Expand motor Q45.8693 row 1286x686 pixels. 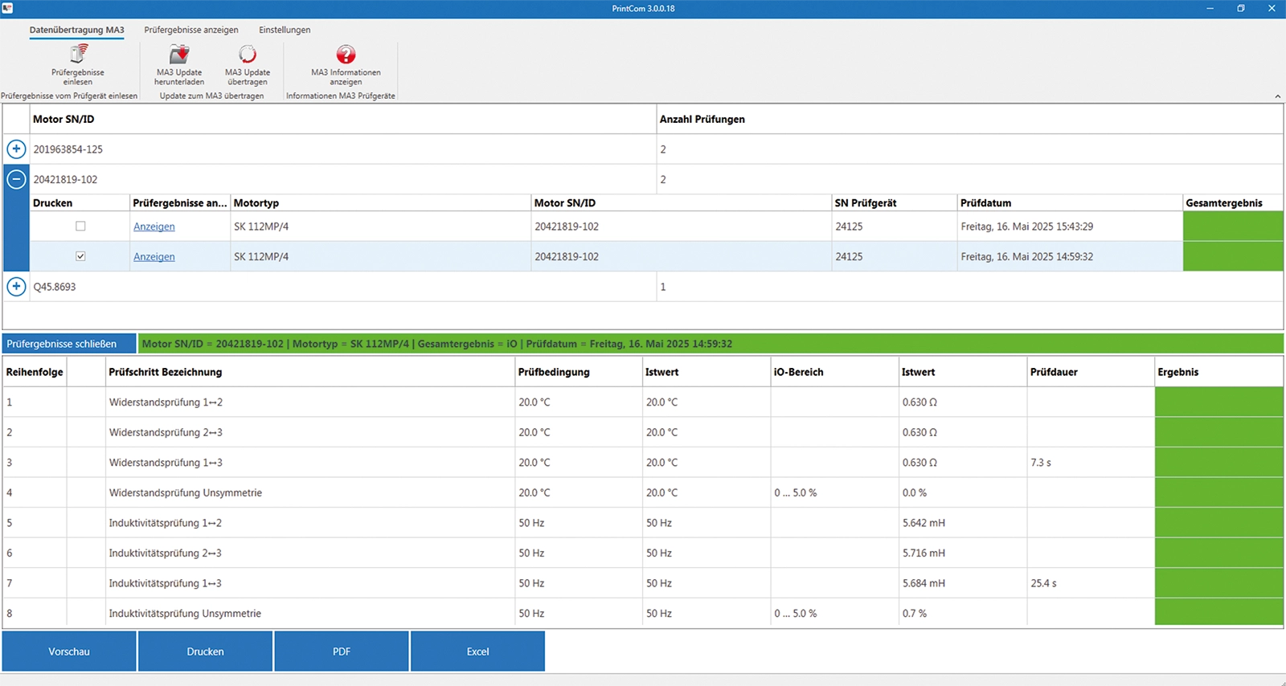(x=16, y=287)
